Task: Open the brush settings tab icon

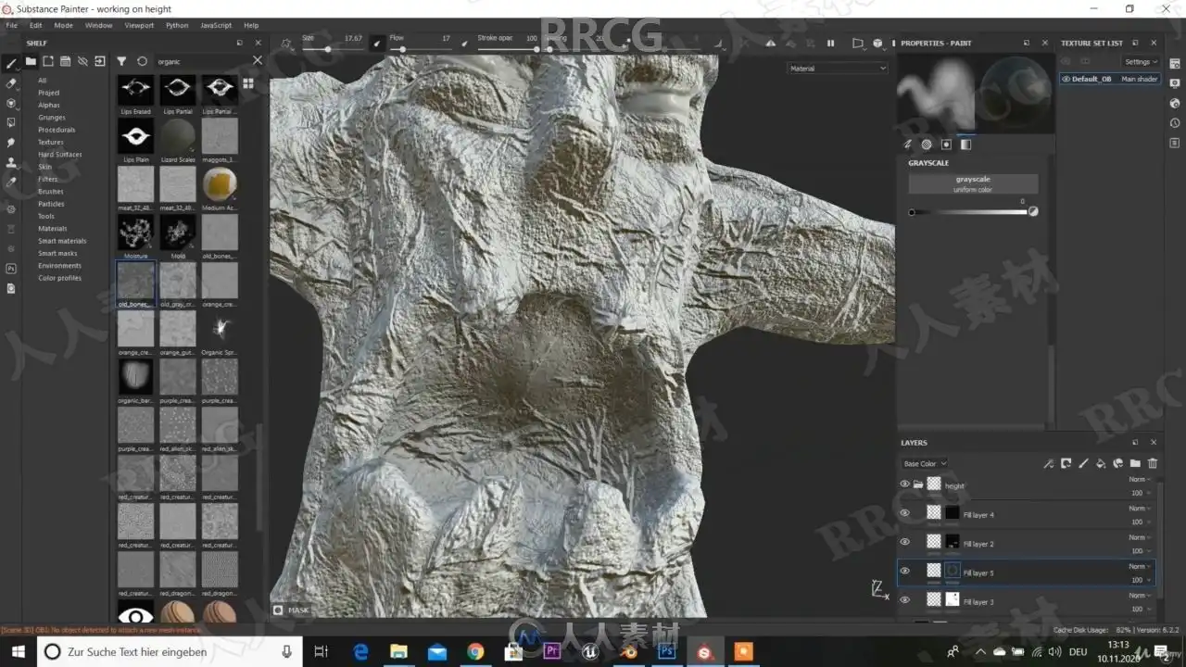Action: [x=908, y=145]
